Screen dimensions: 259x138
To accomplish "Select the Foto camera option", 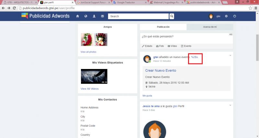I will [x=160, y=46].
